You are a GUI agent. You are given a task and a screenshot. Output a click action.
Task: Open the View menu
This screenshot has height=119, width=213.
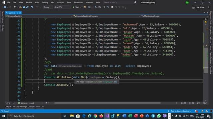(x=21, y=2)
